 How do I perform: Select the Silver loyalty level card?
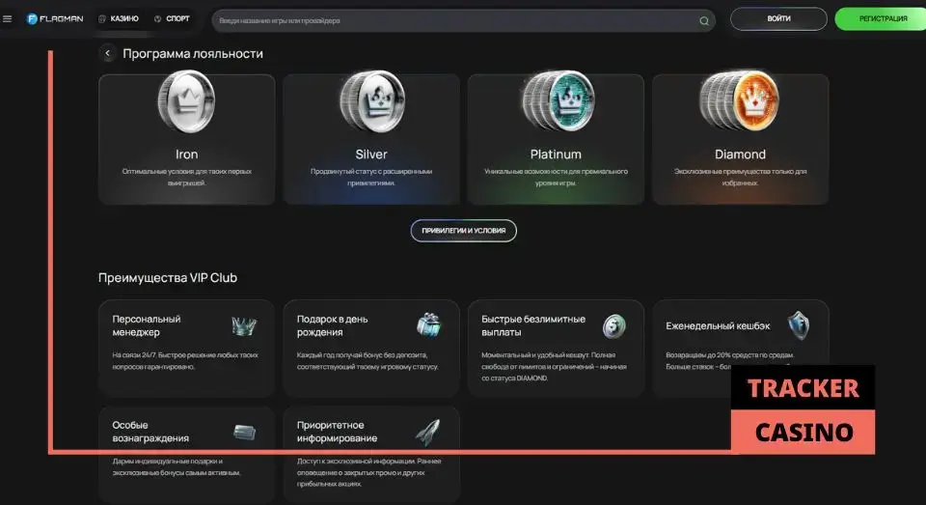tap(371, 139)
